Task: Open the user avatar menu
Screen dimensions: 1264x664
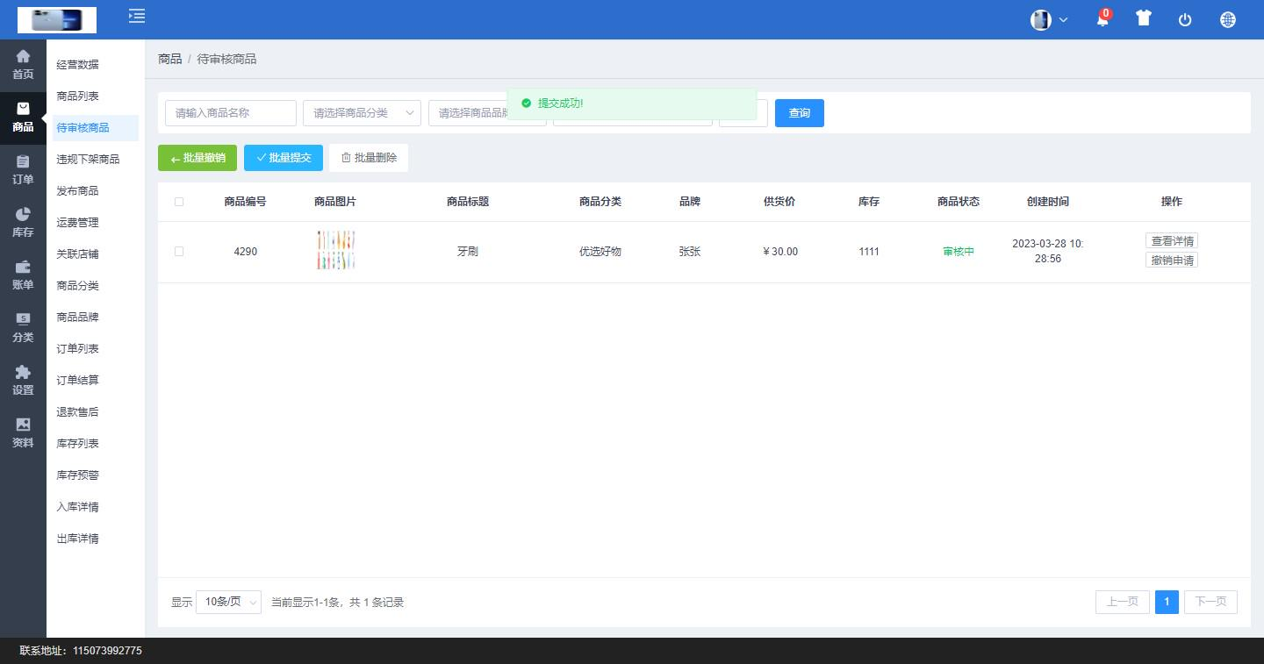Action: (x=1049, y=19)
